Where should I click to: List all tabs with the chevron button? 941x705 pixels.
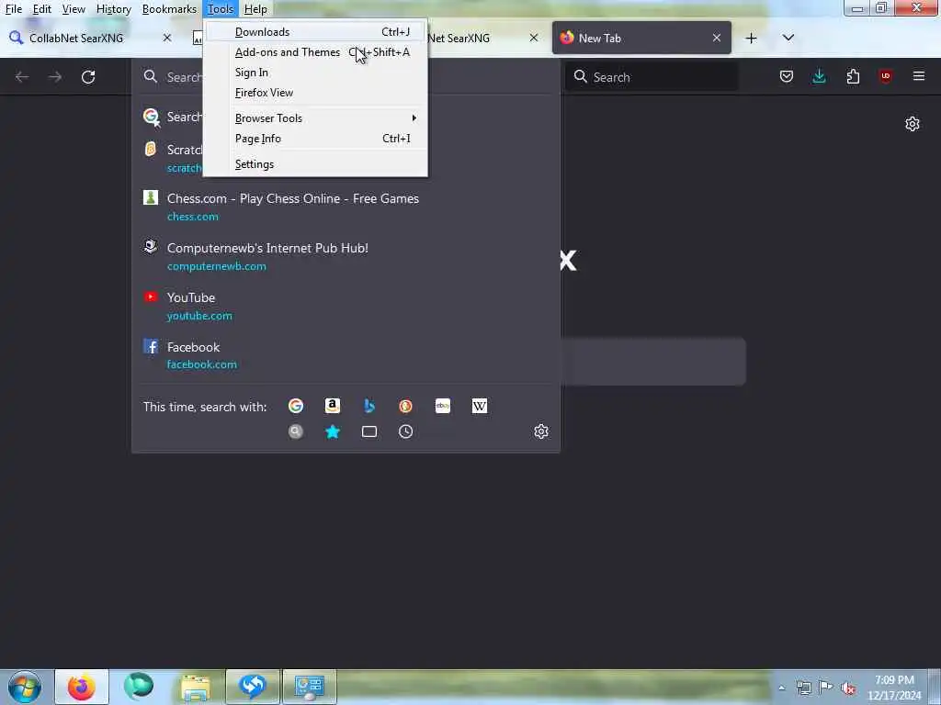[788, 39]
